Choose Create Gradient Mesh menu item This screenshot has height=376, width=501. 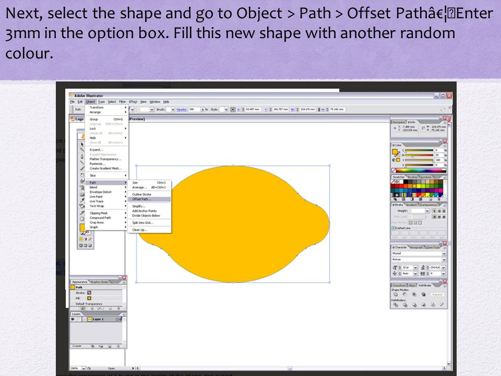(x=106, y=169)
